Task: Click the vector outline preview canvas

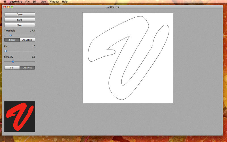Action: pos(128,58)
